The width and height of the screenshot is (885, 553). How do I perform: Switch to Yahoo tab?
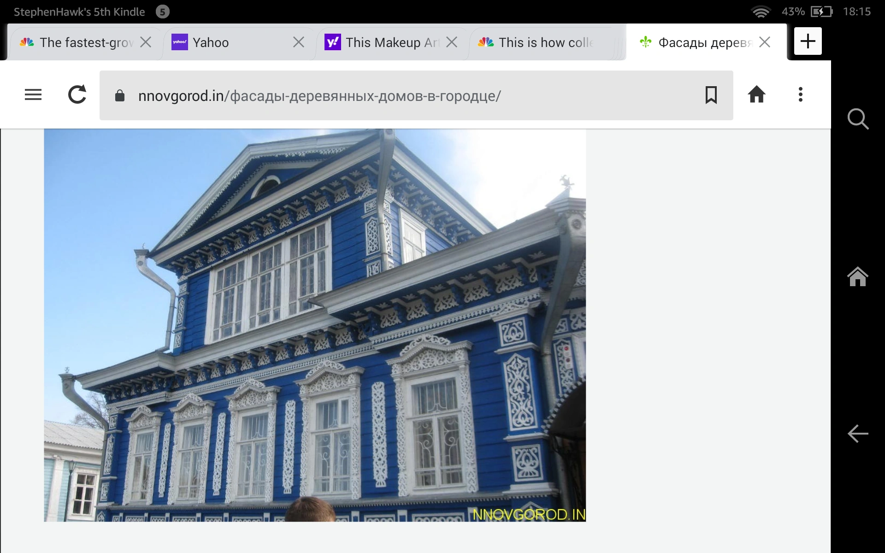click(226, 42)
